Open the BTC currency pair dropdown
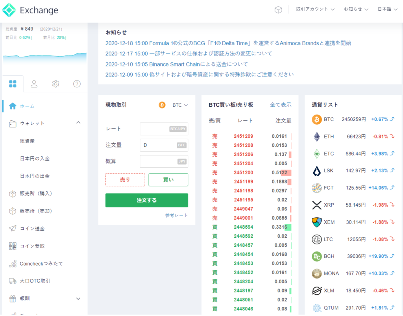The width and height of the screenshot is (403, 316). (178, 105)
